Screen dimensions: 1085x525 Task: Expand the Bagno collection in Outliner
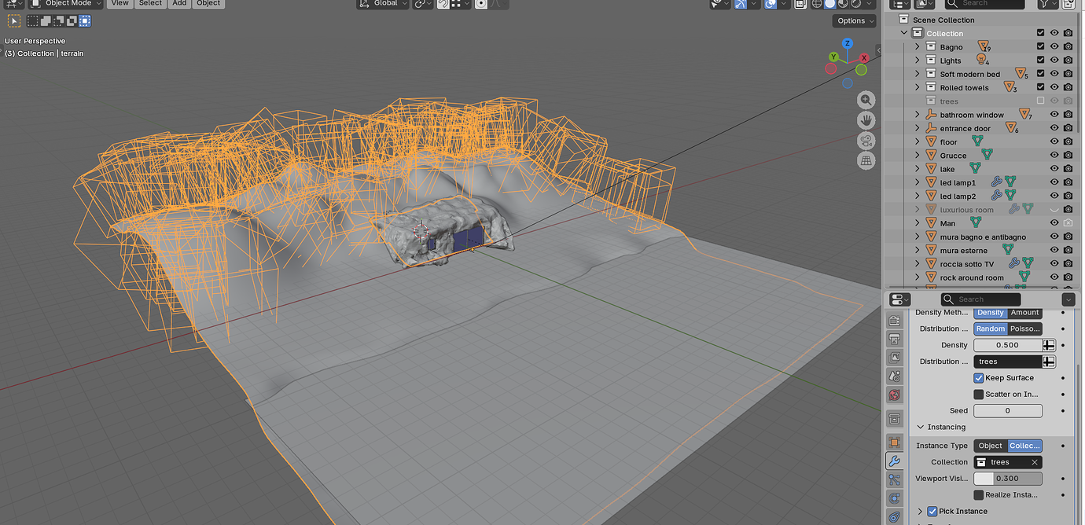[x=917, y=47]
